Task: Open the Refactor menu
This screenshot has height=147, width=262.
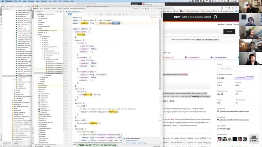Action: click(44, 1)
